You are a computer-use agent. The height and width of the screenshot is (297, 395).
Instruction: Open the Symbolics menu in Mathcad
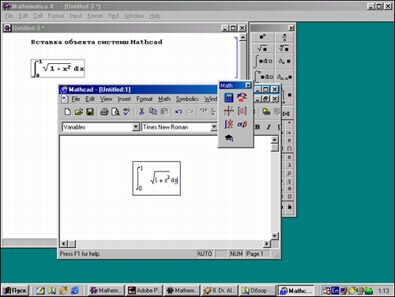click(187, 99)
